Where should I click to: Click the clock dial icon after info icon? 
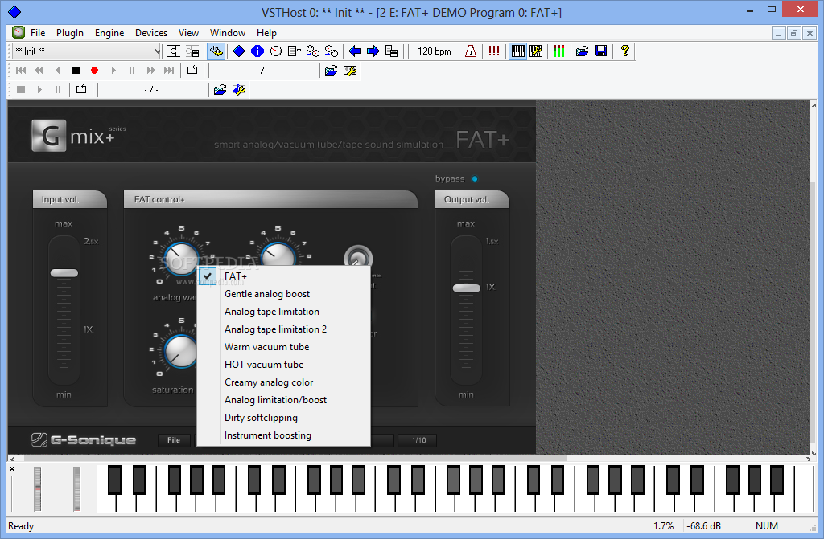click(x=276, y=51)
